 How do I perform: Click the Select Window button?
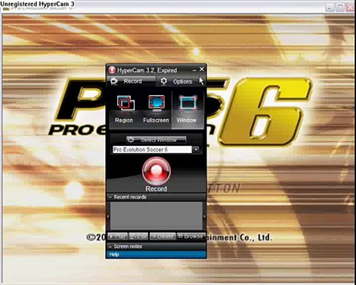[x=156, y=140]
